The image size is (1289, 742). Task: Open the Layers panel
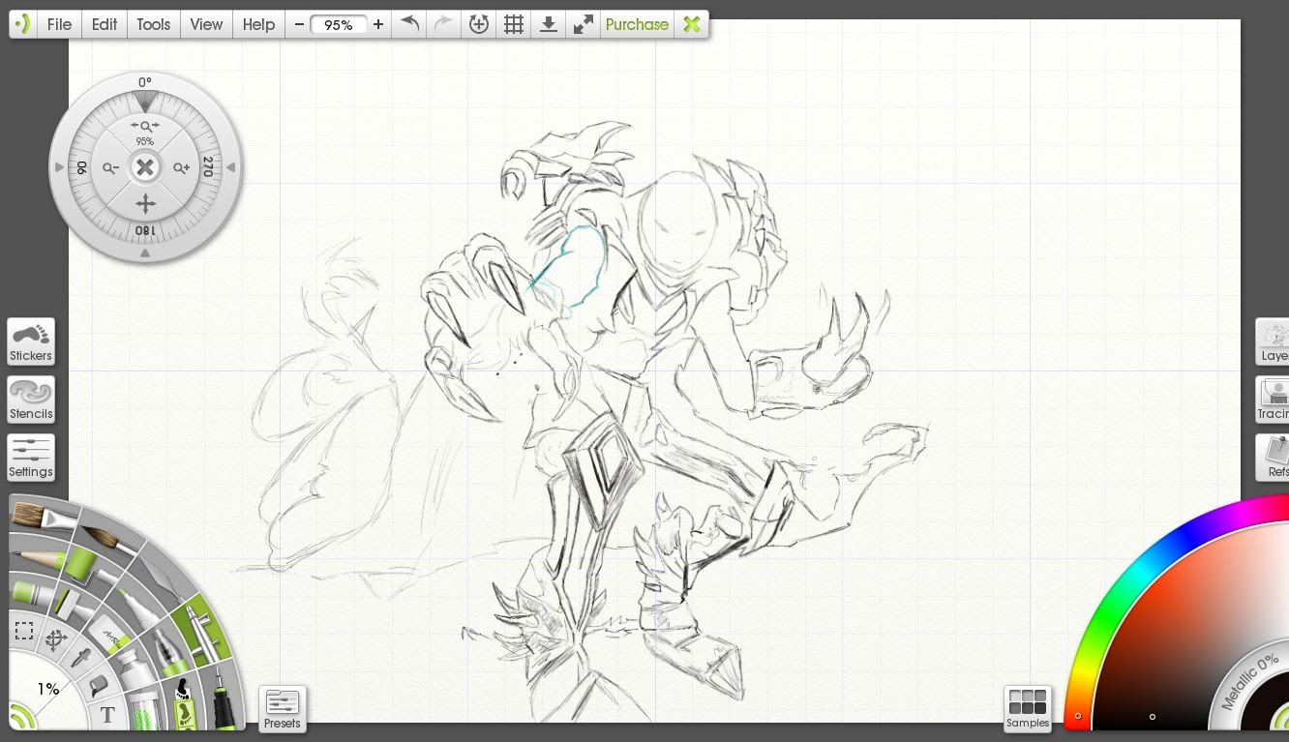[1273, 341]
